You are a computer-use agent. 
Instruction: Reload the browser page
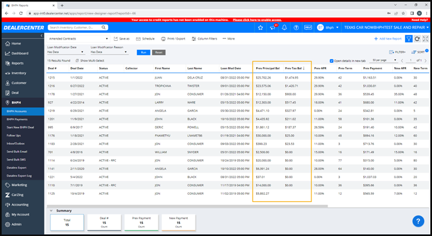tap(20, 13)
